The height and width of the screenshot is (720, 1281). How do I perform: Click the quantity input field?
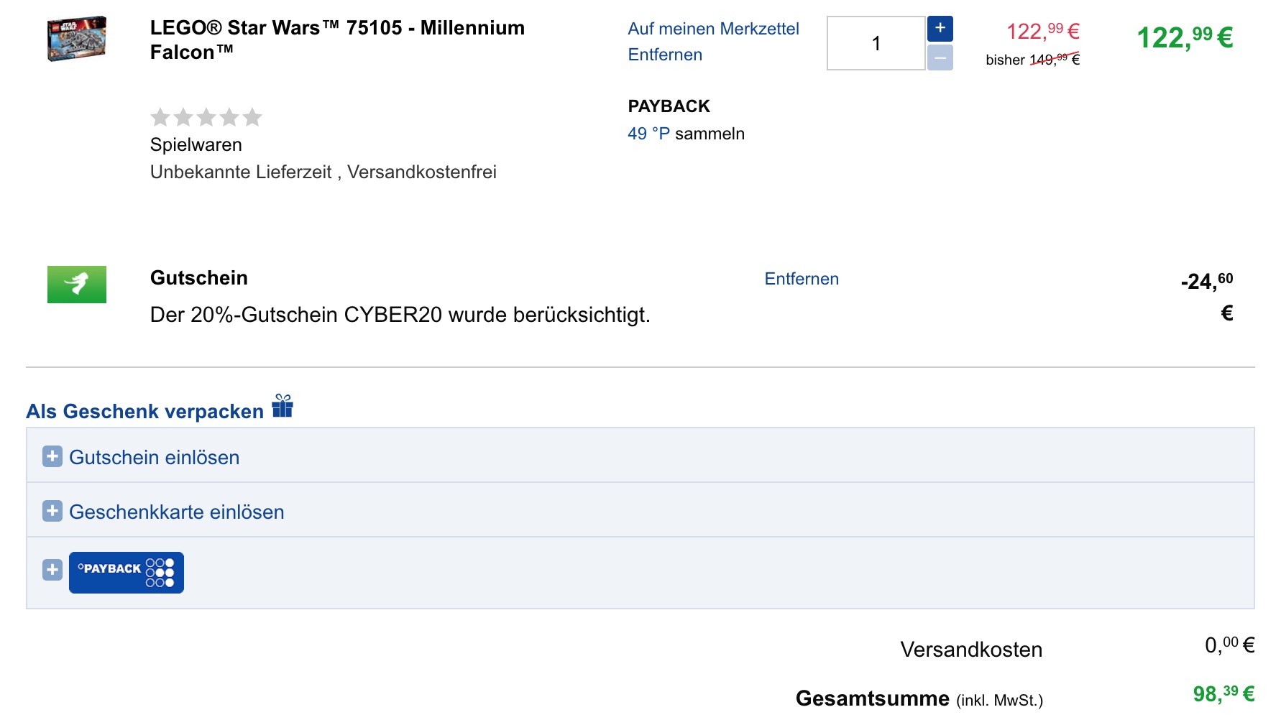(x=876, y=44)
